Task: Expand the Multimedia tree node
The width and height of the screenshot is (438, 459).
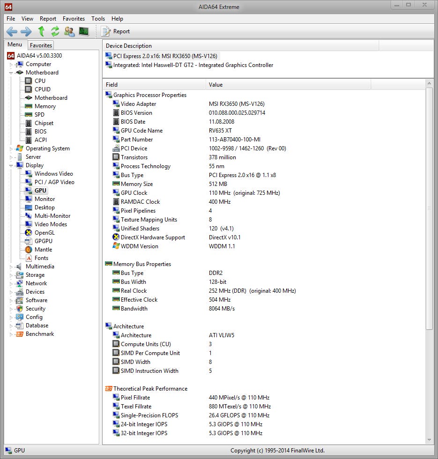Action: pos(11,267)
